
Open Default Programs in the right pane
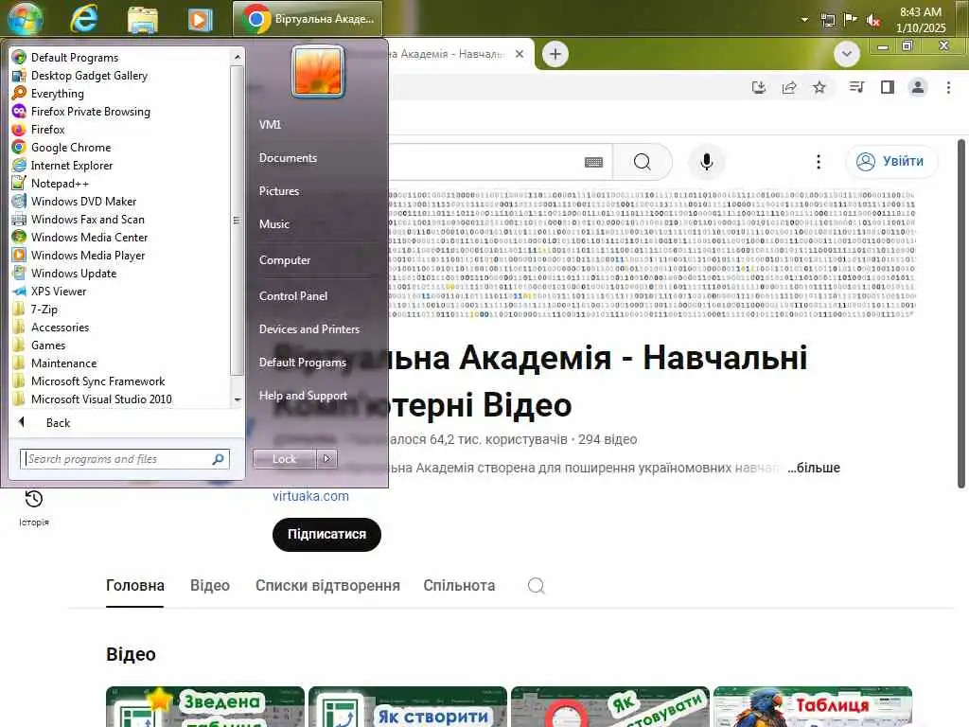click(302, 363)
